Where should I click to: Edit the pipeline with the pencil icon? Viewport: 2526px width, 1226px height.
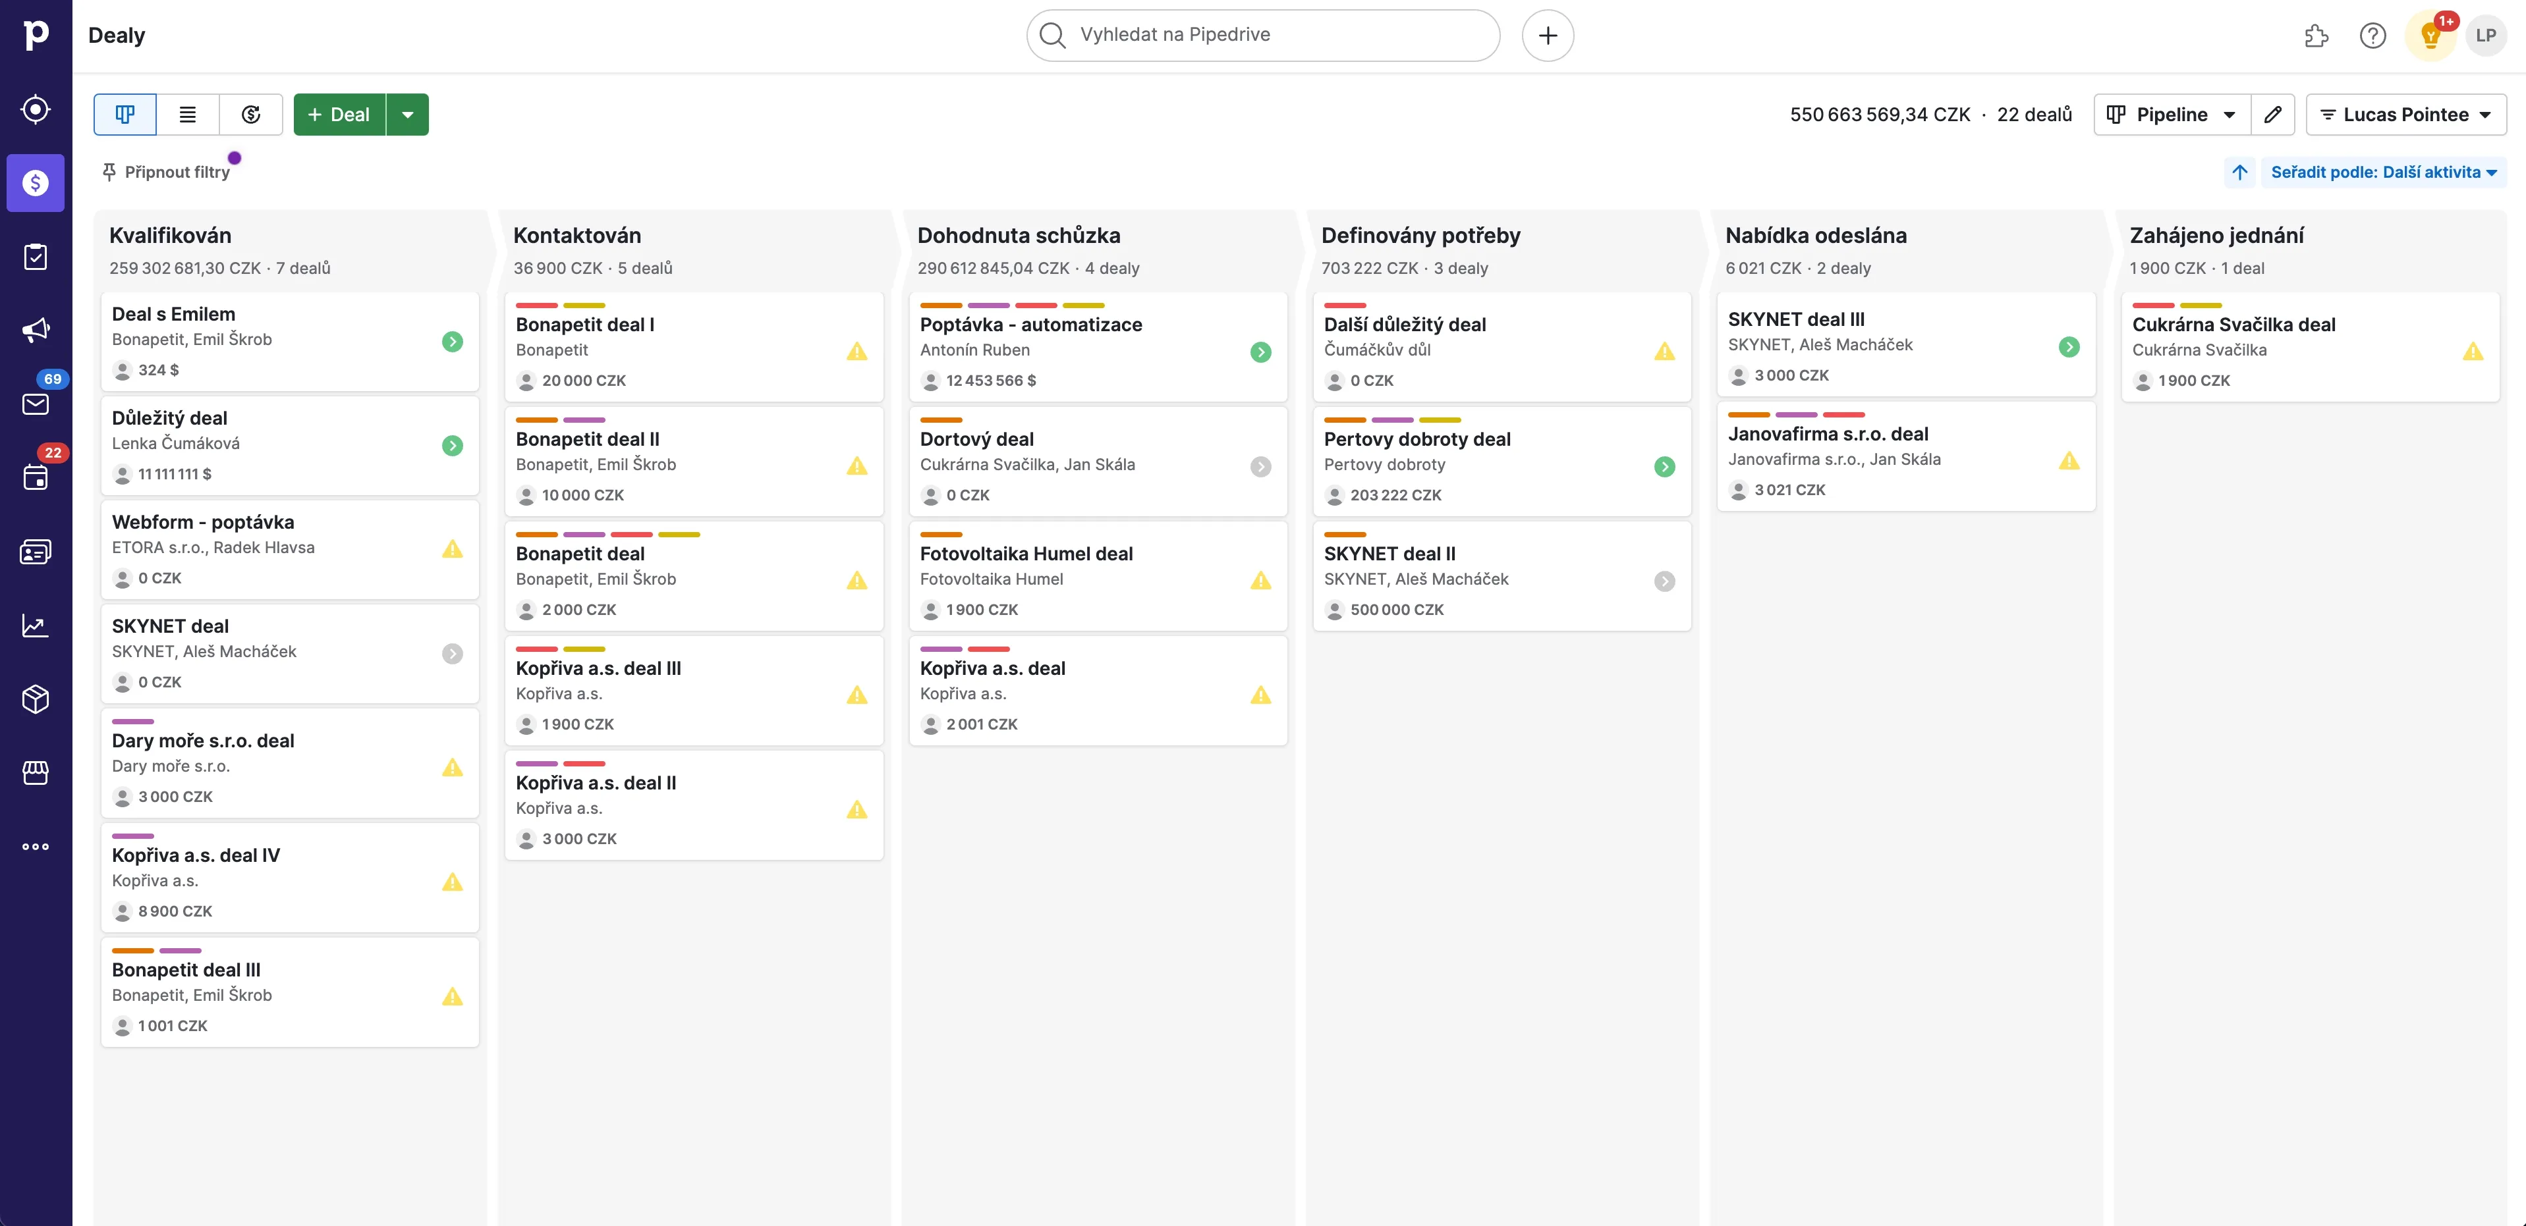tap(2273, 114)
